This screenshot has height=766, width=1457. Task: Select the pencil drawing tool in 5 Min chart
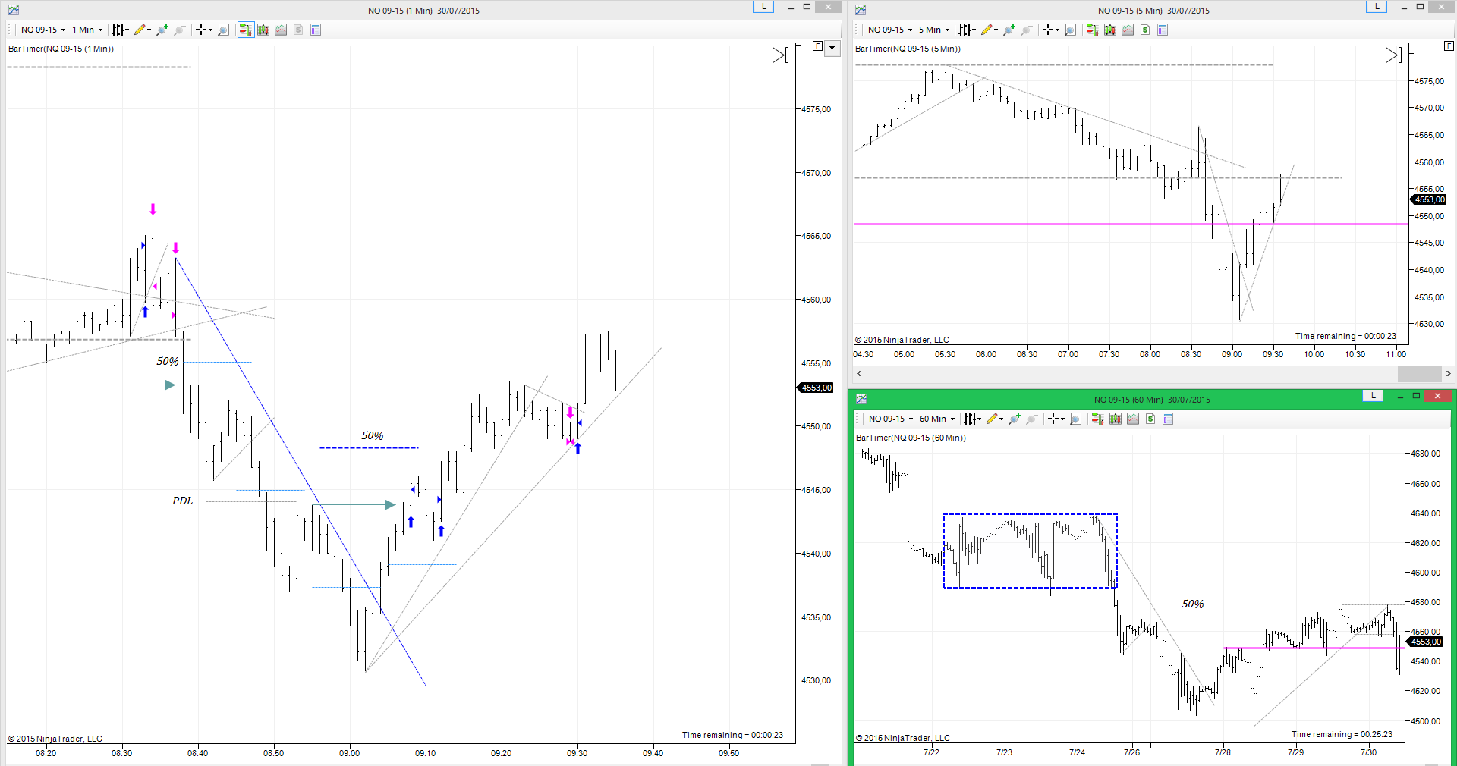pyautogui.click(x=987, y=30)
